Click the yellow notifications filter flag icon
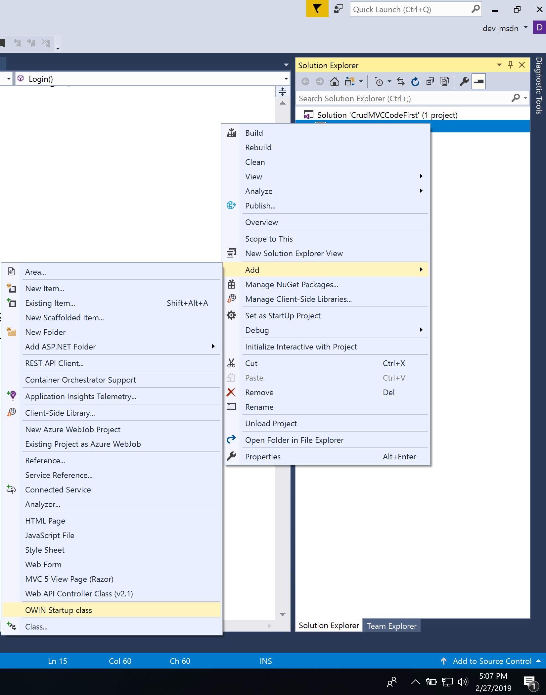 coord(317,9)
